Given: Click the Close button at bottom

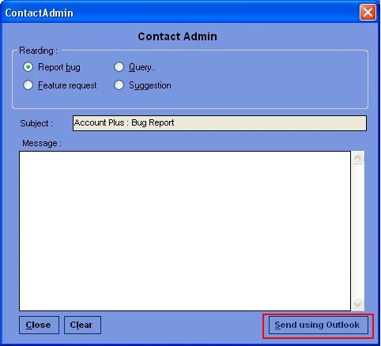Looking at the screenshot, I should tap(39, 325).
